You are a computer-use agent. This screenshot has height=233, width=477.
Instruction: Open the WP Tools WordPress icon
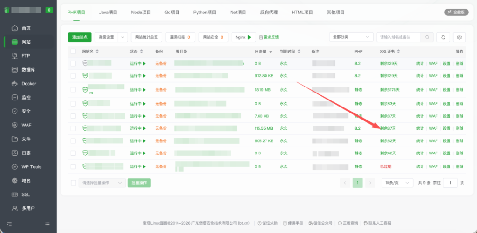pos(14,167)
